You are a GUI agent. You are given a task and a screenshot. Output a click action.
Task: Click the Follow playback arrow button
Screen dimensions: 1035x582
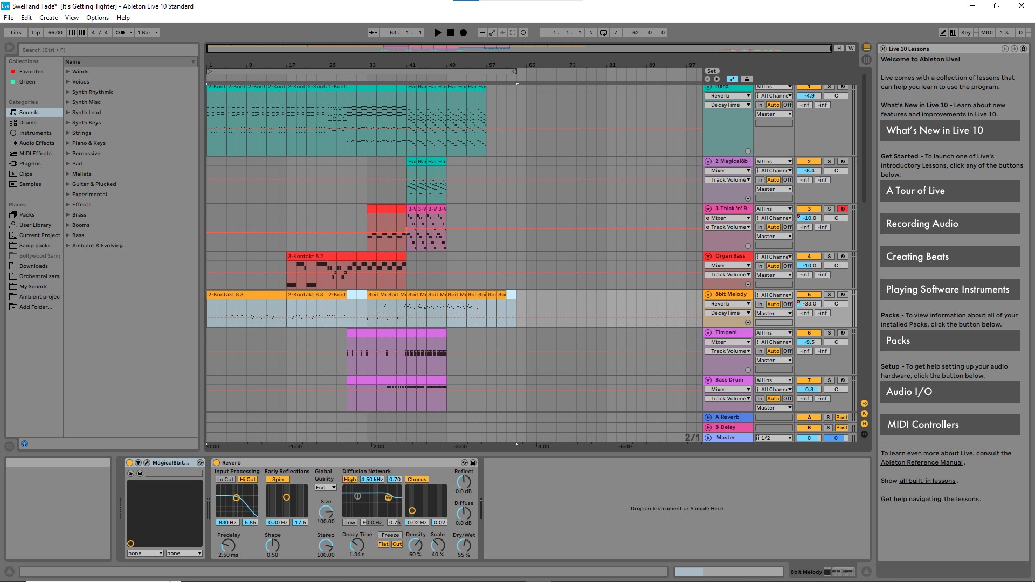tap(373, 32)
